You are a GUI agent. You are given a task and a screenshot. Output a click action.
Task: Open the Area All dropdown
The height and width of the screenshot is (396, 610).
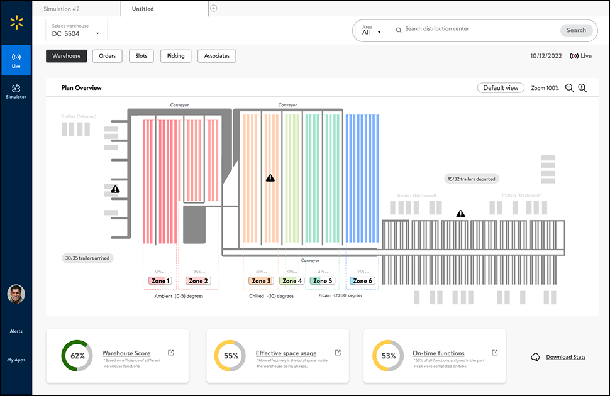[371, 30]
